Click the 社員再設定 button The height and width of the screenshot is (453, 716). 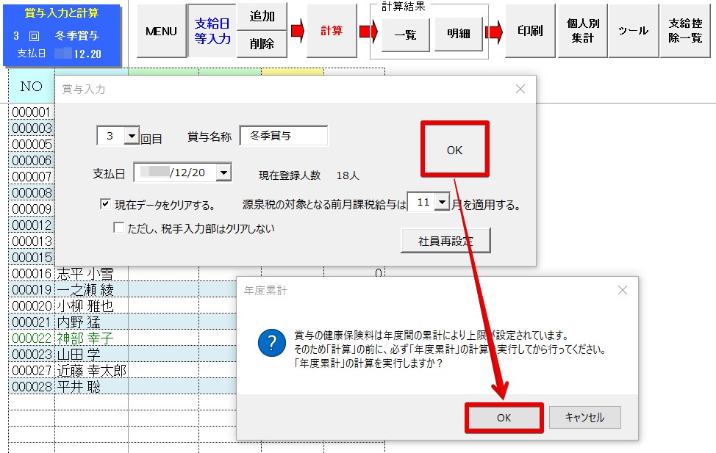tap(445, 240)
